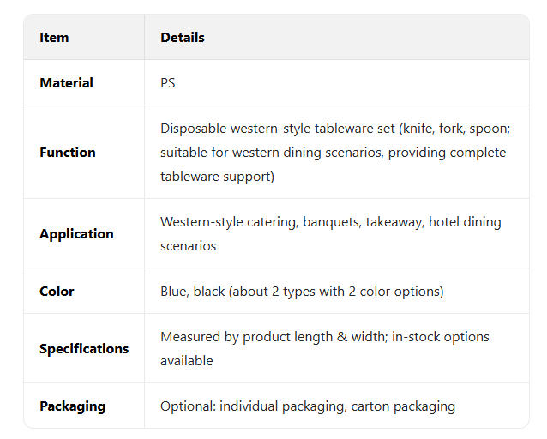Select the Packaging row label
The height and width of the screenshot is (439, 547).
73,406
